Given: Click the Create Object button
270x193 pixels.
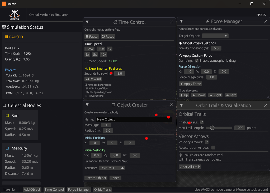Looking at the screenshot, I should point(96,178).
